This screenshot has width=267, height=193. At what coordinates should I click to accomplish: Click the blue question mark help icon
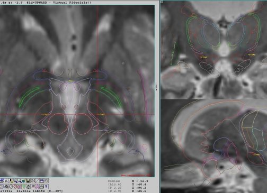[46, 187]
